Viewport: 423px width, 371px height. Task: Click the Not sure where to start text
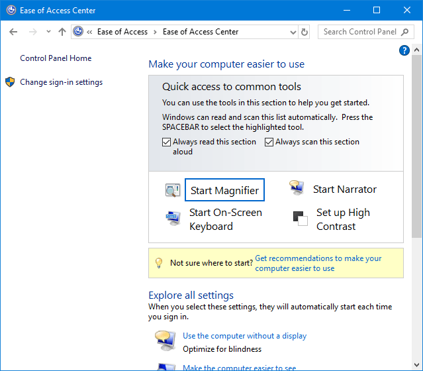coord(212,263)
